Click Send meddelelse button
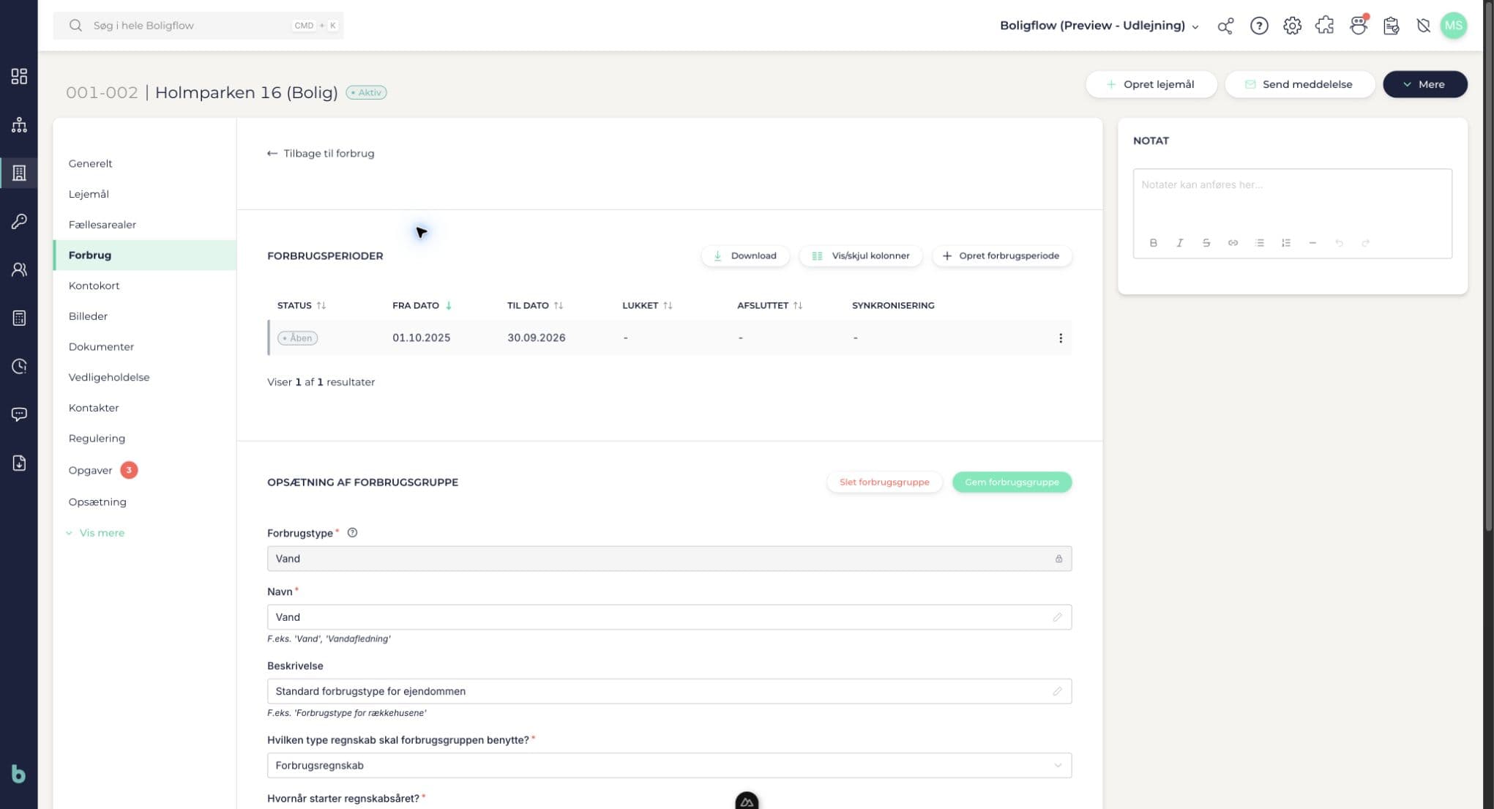 coord(1299,84)
